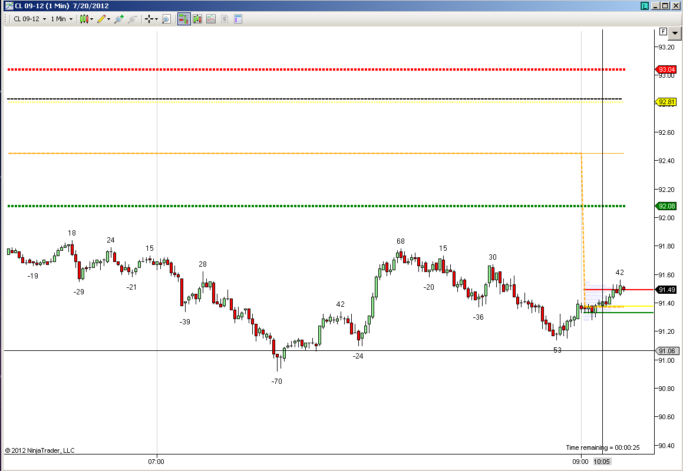
Task: Open the CL 09-12 instrument dropdown
Action: coord(29,19)
